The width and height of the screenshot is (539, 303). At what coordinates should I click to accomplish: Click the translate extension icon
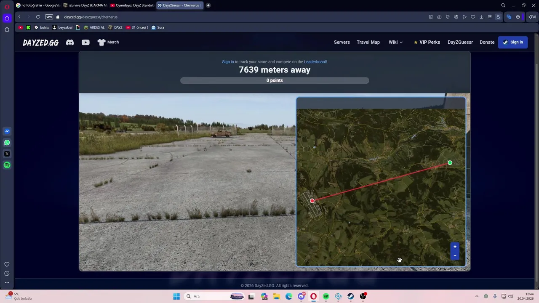pos(509,17)
